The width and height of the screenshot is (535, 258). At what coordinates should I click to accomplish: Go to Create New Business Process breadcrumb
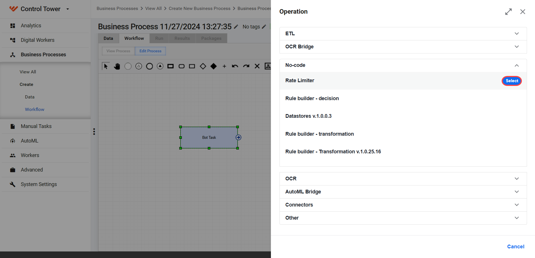(x=200, y=9)
